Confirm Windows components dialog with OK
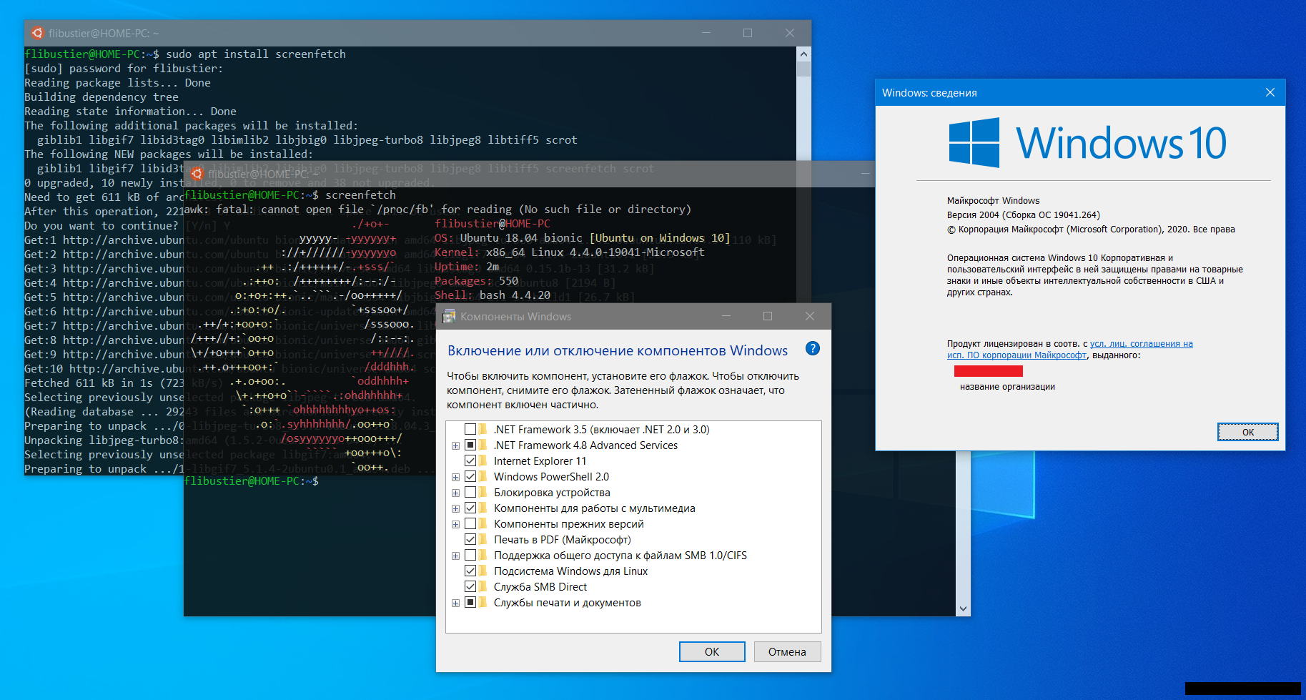 click(712, 651)
